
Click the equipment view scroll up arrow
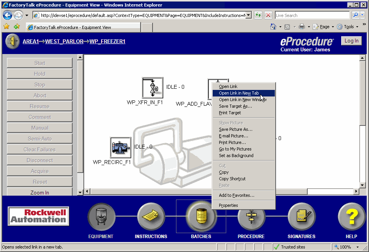point(362,58)
